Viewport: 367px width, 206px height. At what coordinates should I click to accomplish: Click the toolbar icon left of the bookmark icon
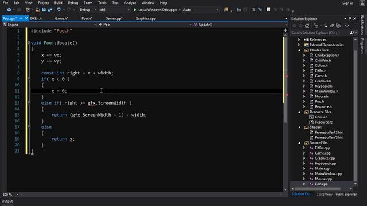[260, 10]
